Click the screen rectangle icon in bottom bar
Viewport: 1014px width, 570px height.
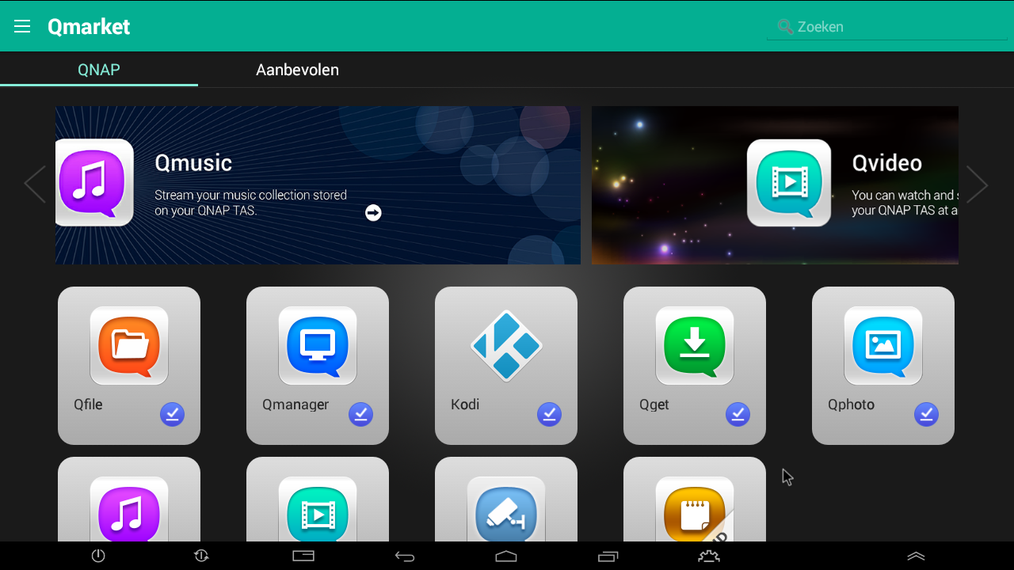pyautogui.click(x=303, y=556)
